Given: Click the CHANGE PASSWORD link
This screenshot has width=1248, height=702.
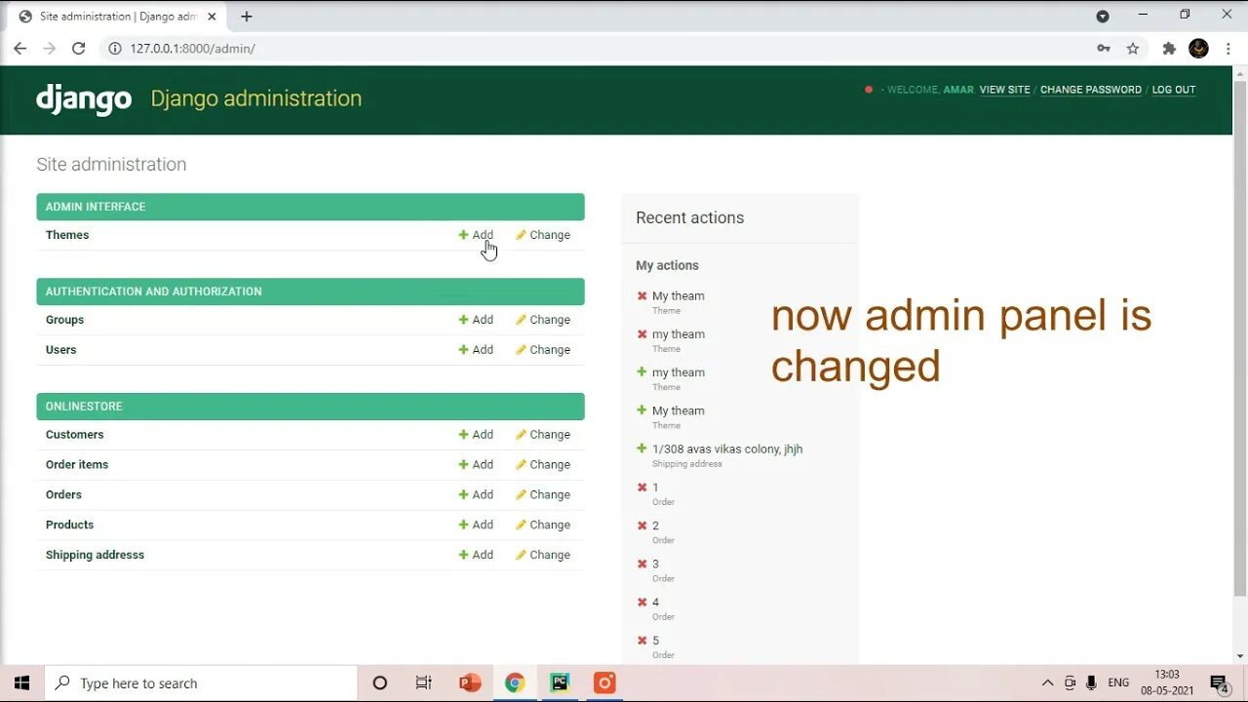Looking at the screenshot, I should [1090, 90].
